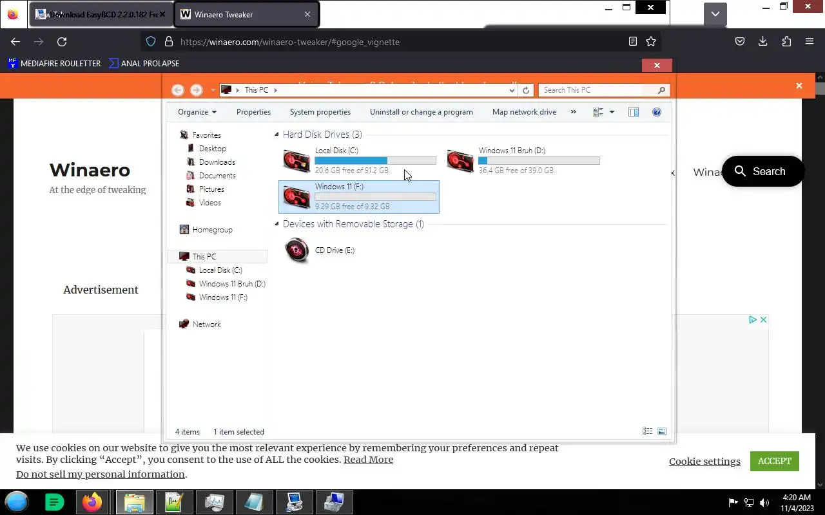Select the Local Disk (C:) drive icon
The height and width of the screenshot is (515, 825).
(296, 161)
